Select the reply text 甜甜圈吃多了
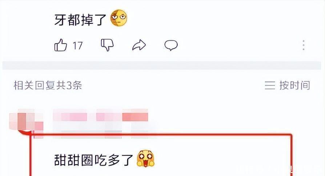325x176 pixels. tap(94, 160)
